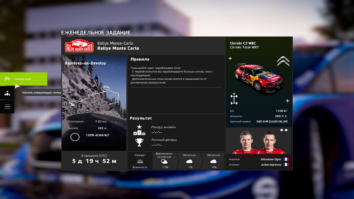Select the second crew page dot
This screenshot has width=354, height=199.
(286, 130)
